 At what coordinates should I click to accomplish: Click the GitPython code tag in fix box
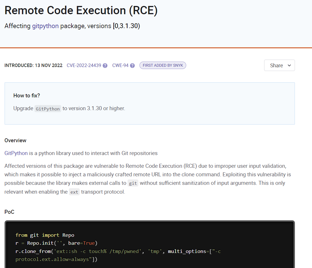[48, 109]
